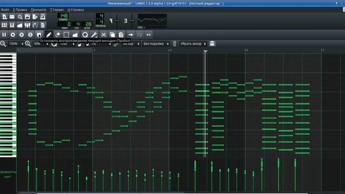Click the chord icon beside the chord dropdown
Image resolution: width=345 pixels, height=194 pixels.
click(x=175, y=44)
